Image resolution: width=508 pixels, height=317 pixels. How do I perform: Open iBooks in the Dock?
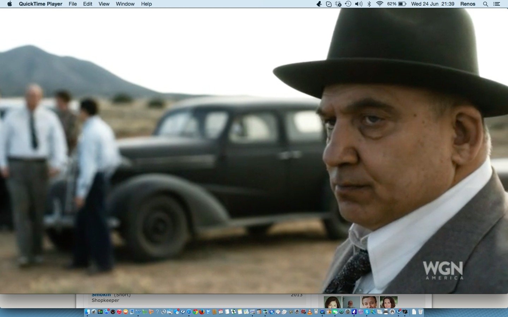click(126, 312)
